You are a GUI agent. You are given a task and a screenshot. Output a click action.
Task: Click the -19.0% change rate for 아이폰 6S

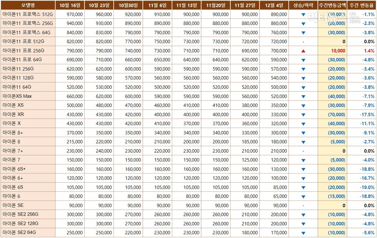(x=367, y=187)
